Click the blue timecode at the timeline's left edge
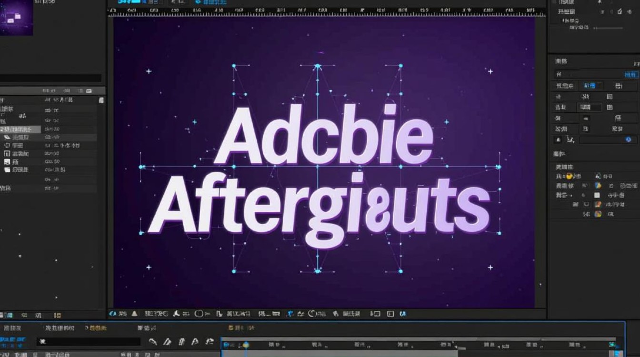Image resolution: width=640 pixels, height=357 pixels. tap(13, 340)
